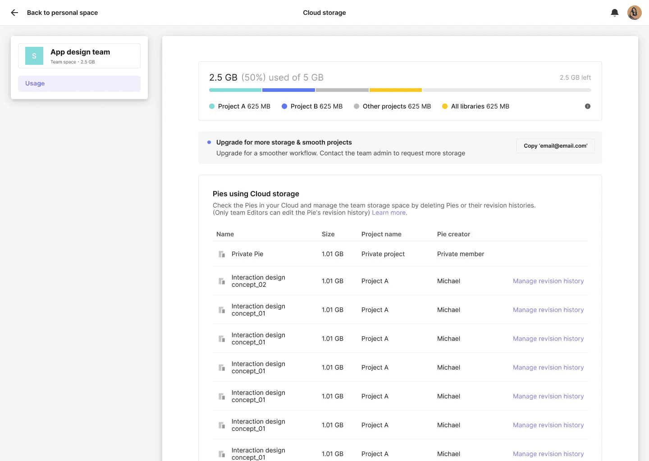Select 'Interaction design concept_02' name
The image size is (649, 461).
(258, 281)
